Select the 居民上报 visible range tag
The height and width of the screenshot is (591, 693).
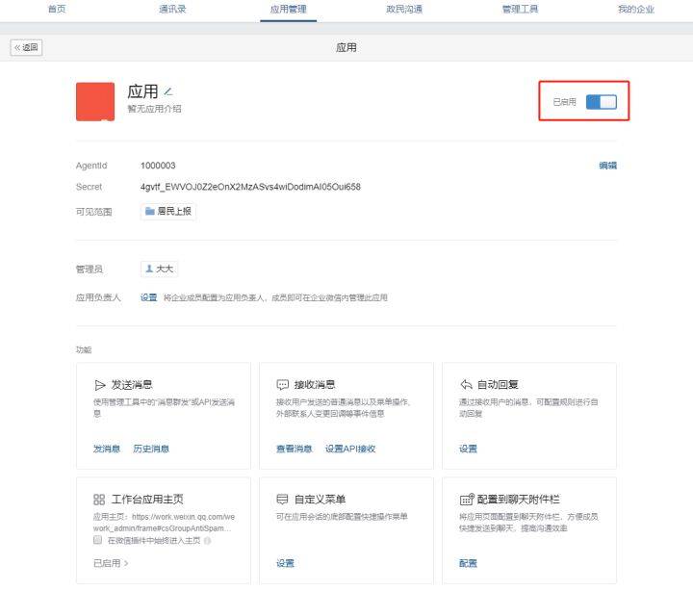point(168,211)
